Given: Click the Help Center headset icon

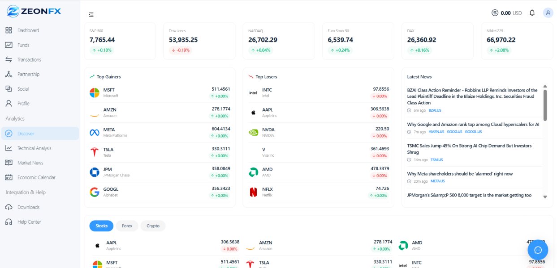Looking at the screenshot, I should click(9, 222).
